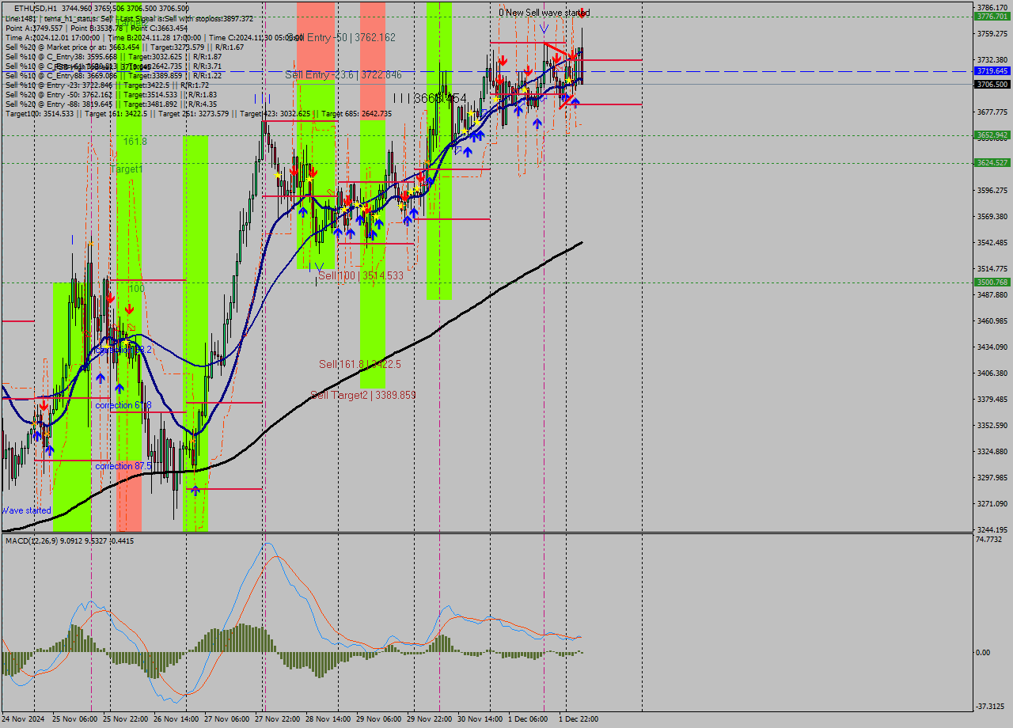The image size is (1013, 728).
Task: Click the 'Target100: 3514.533' info line
Action: coord(198,113)
